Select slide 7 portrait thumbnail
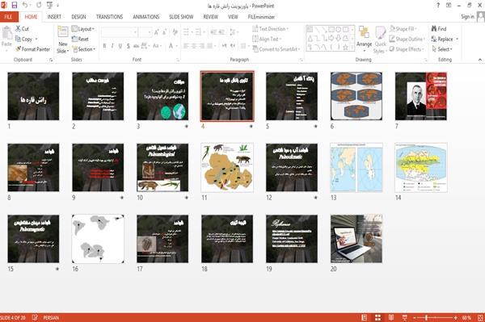 [421, 96]
